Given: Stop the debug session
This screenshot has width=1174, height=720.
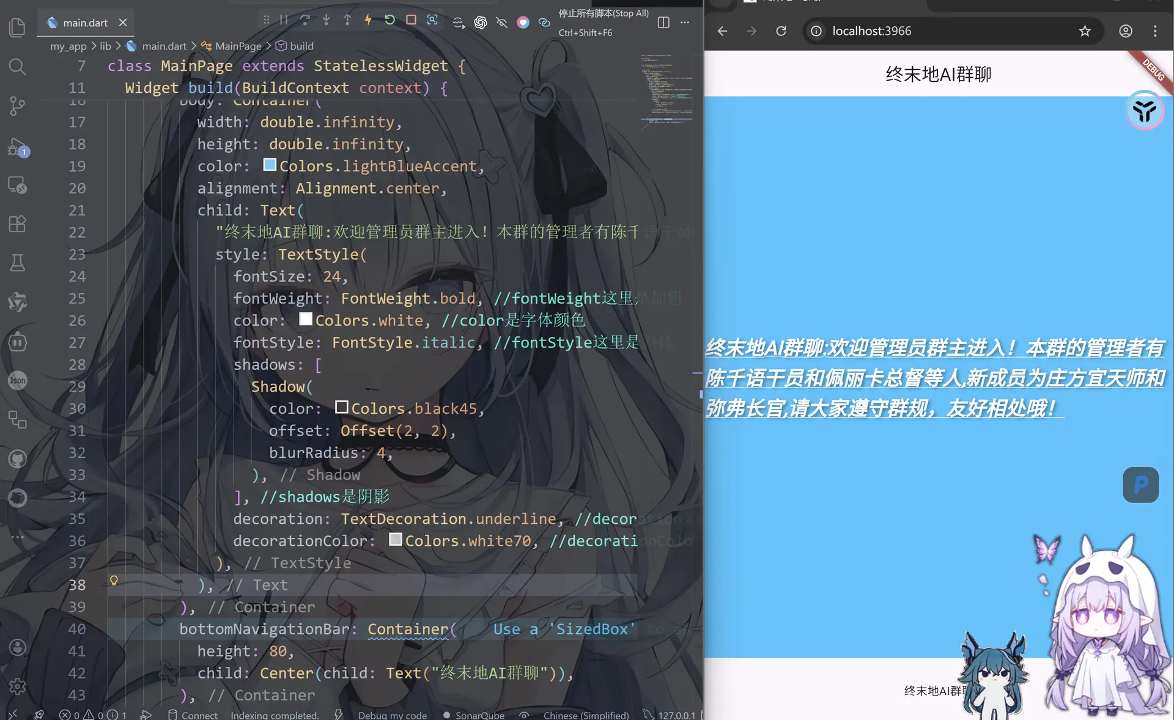Looking at the screenshot, I should coord(411,20).
